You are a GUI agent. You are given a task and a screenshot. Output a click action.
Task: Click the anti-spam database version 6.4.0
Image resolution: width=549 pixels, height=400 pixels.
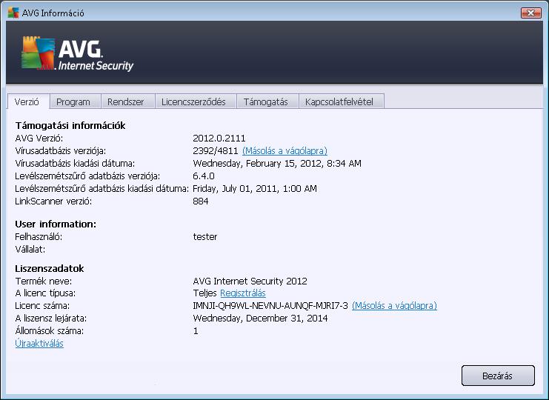point(204,176)
